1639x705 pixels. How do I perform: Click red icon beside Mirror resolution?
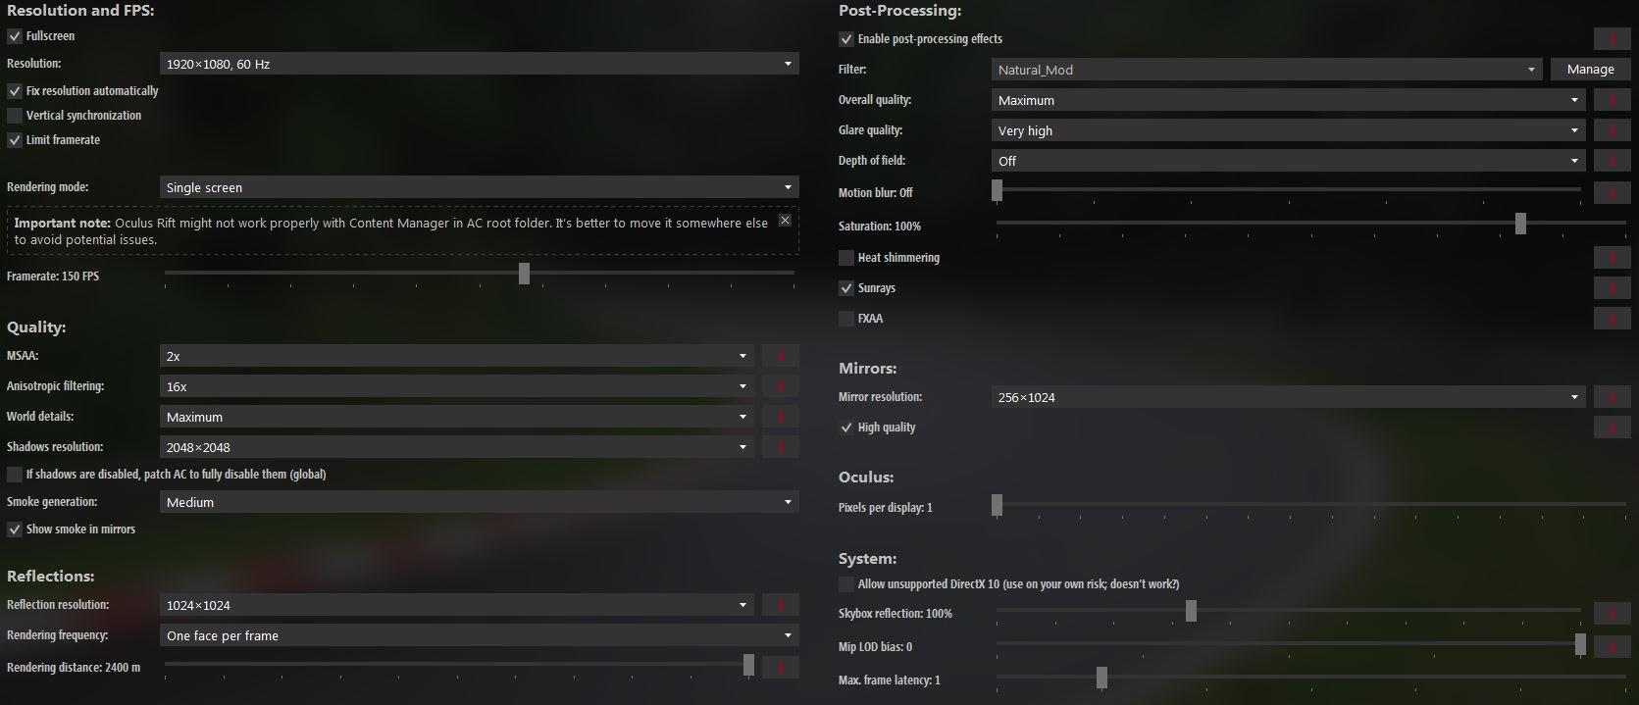(1612, 397)
